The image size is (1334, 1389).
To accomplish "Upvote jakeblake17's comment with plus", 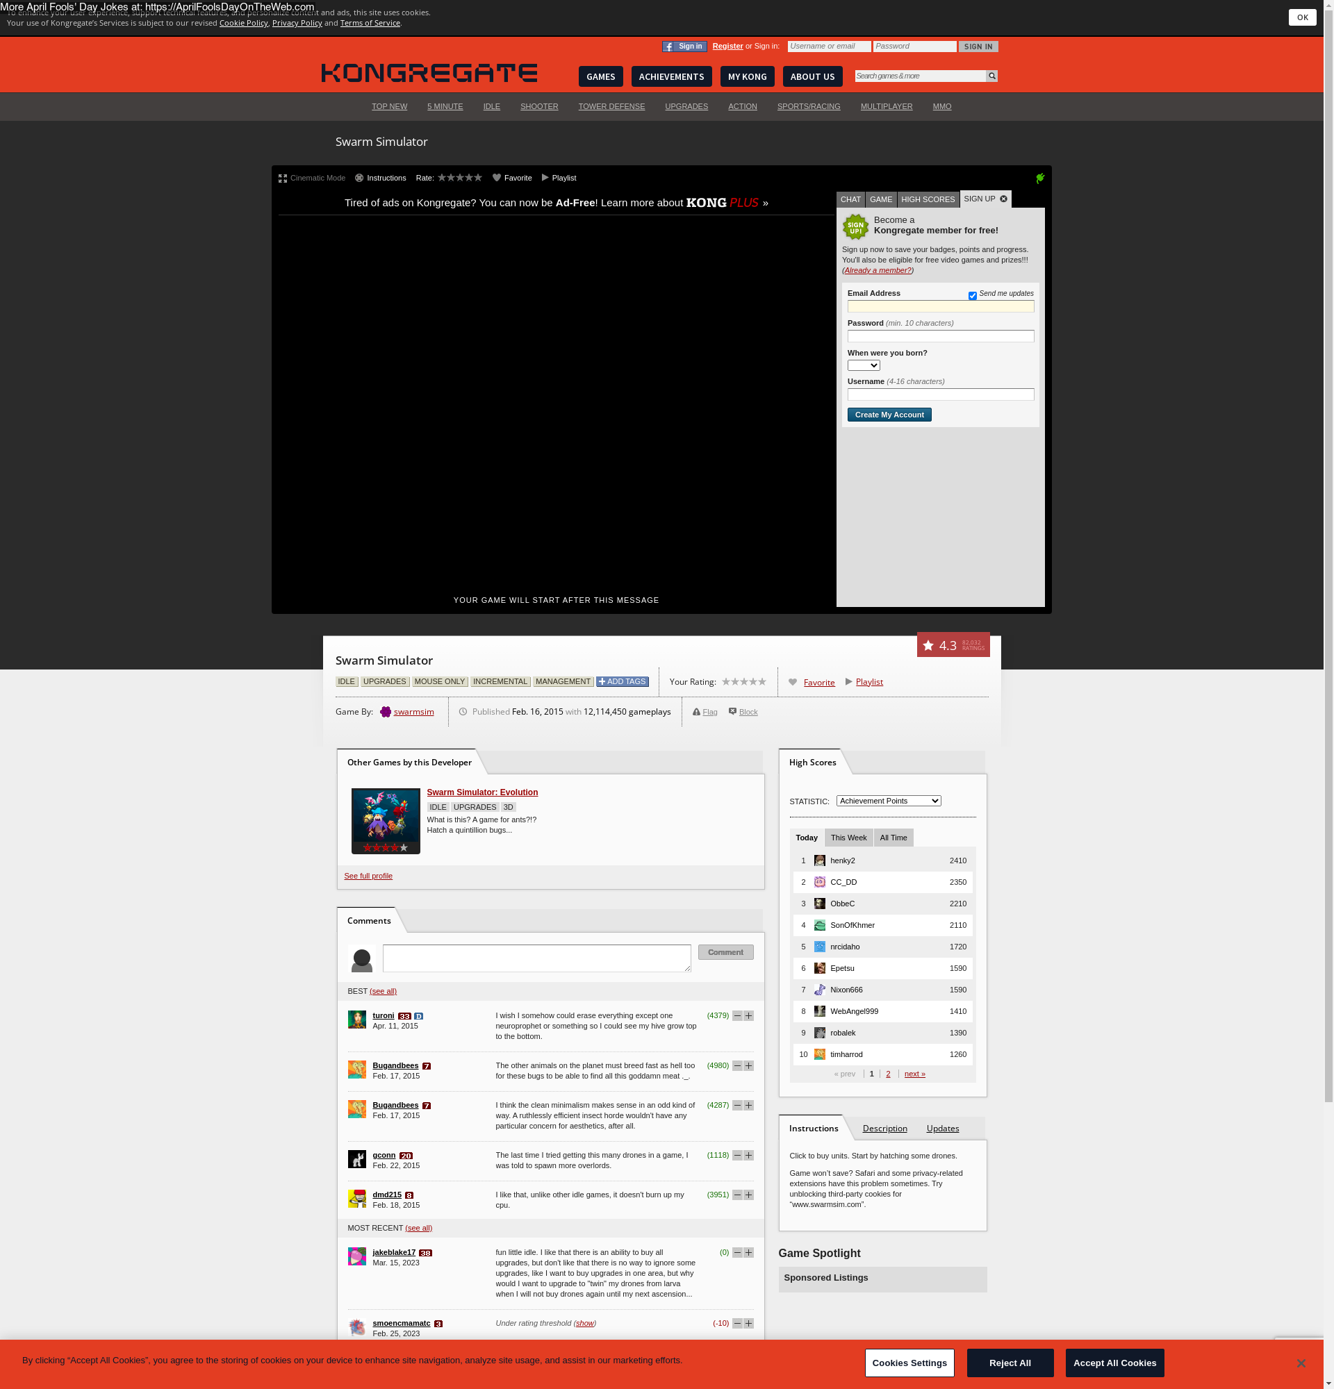I will click(x=748, y=1252).
